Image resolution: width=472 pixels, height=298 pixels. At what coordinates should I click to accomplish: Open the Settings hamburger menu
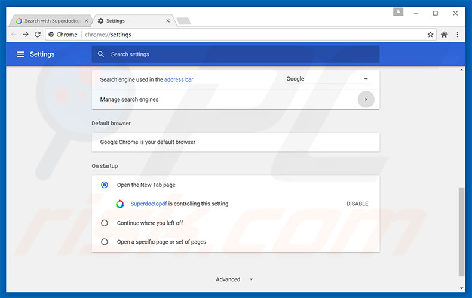(20, 54)
